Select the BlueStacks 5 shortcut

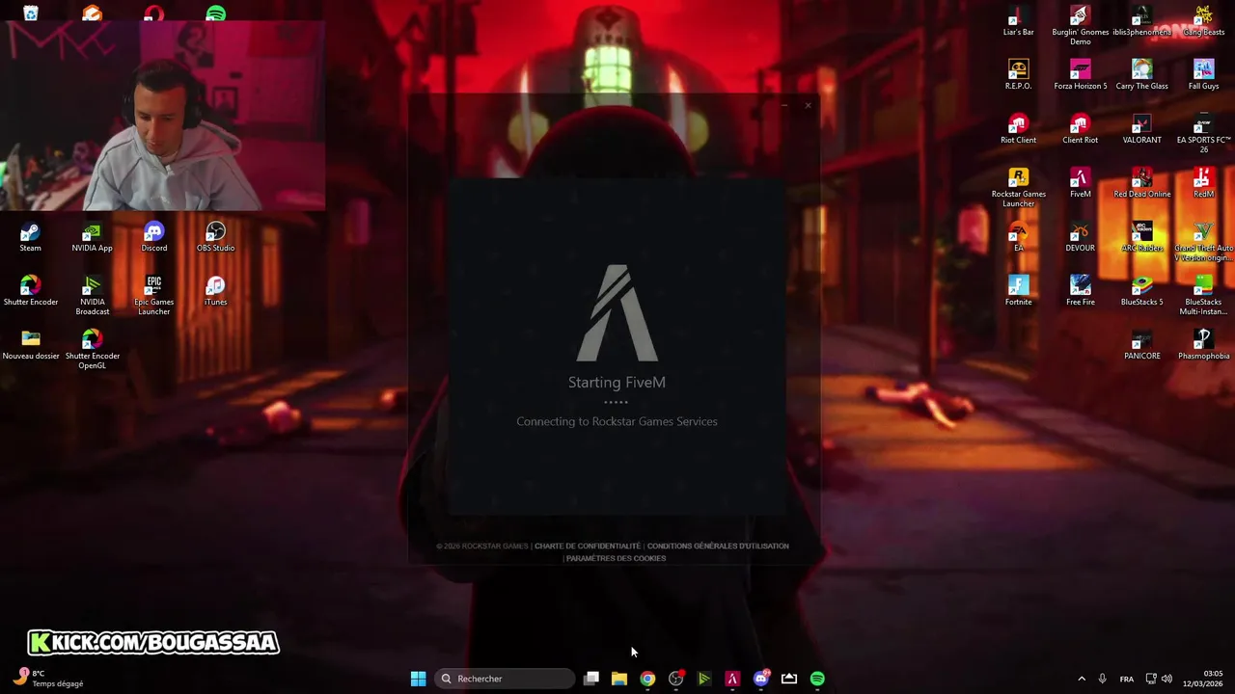pos(1141,290)
